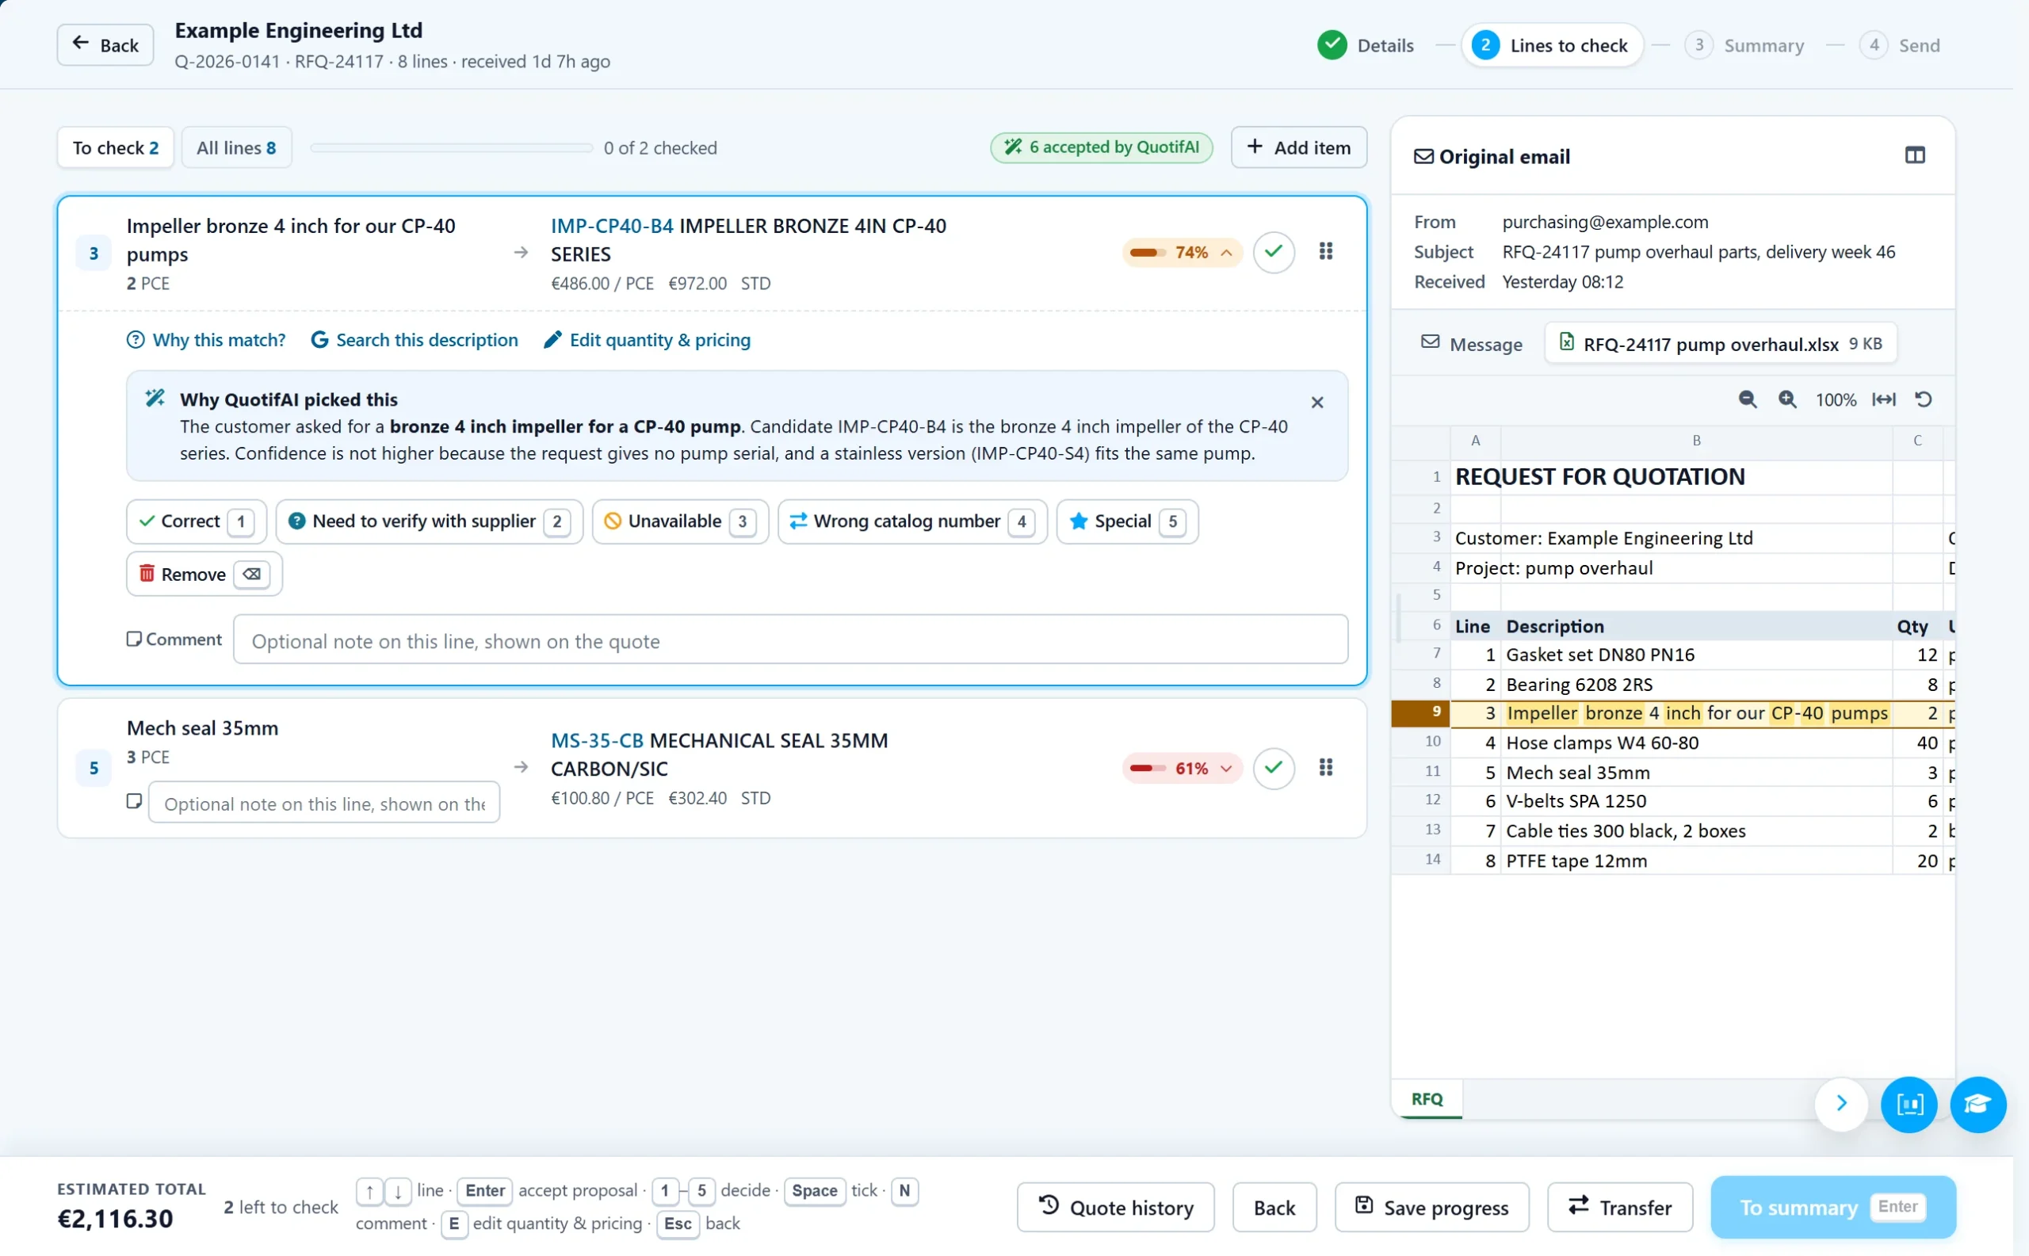Zoom in the spreadsheet preview

1787,399
